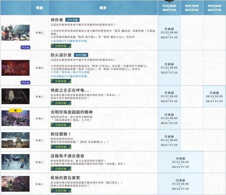Click the 抓住銀猴 quest thumbnail image
Viewport: 226px width, 195px height.
[15, 140]
